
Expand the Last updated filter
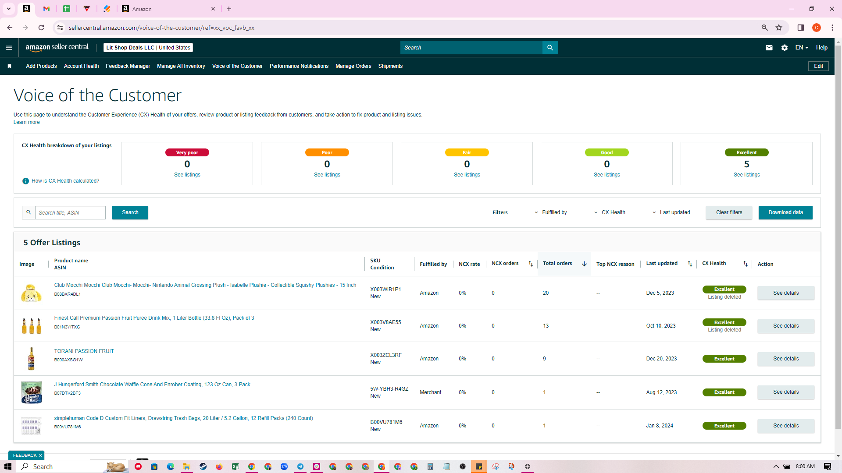pyautogui.click(x=671, y=212)
